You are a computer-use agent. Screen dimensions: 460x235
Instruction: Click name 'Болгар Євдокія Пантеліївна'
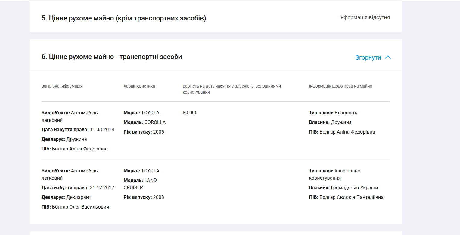click(351, 197)
